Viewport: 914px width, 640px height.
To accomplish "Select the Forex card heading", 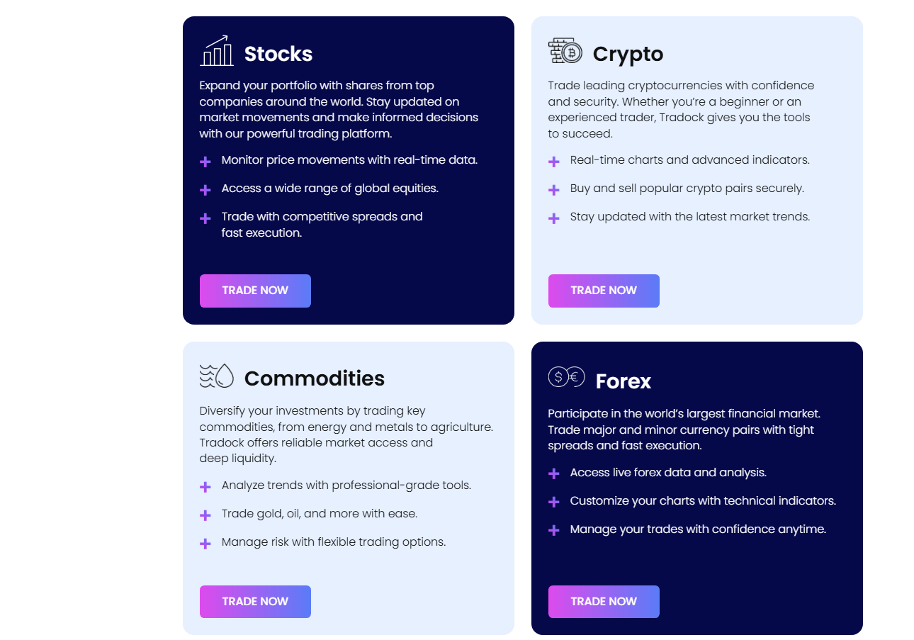I will tap(623, 381).
